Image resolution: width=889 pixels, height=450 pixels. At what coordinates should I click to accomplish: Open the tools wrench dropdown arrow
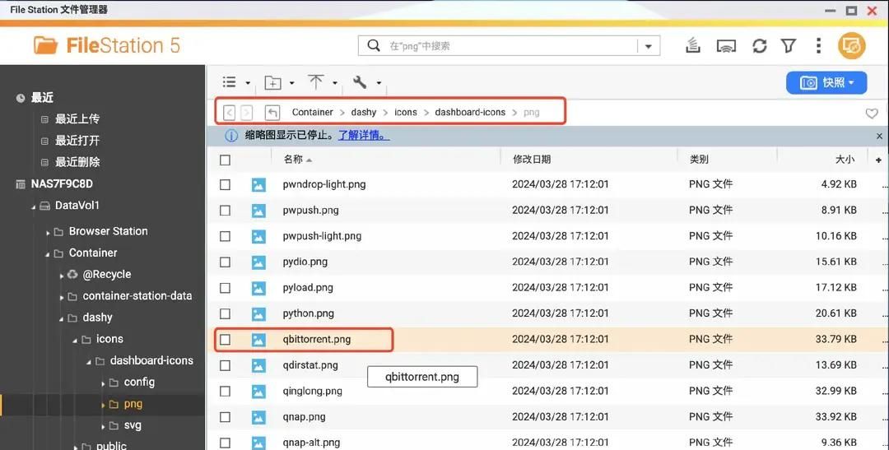(379, 83)
